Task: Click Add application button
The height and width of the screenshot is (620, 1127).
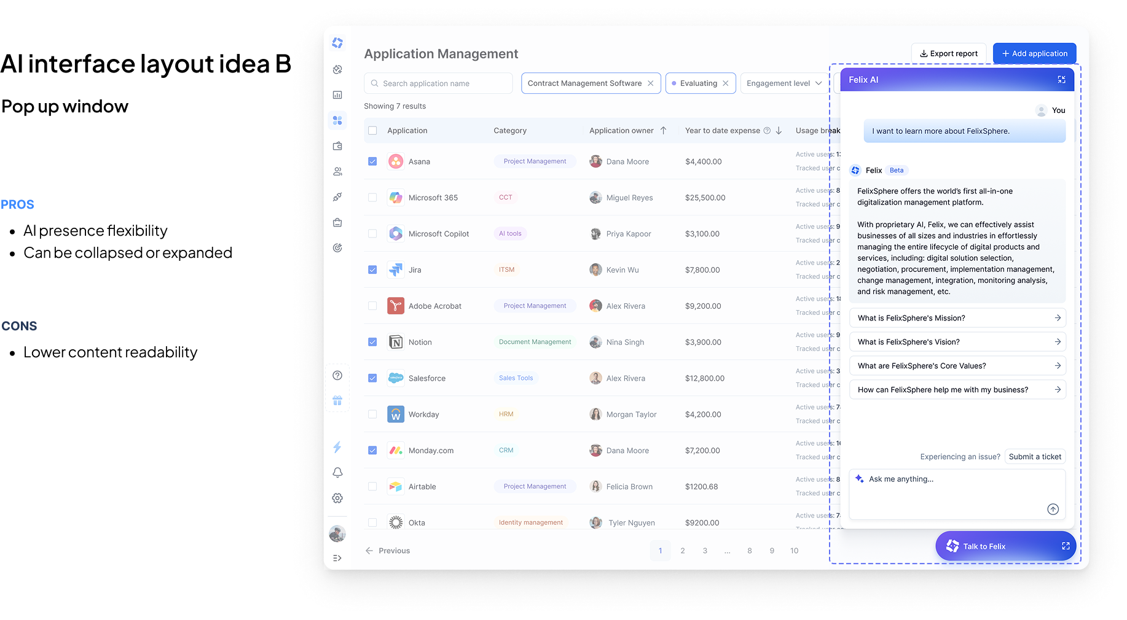Action: pyautogui.click(x=1035, y=53)
